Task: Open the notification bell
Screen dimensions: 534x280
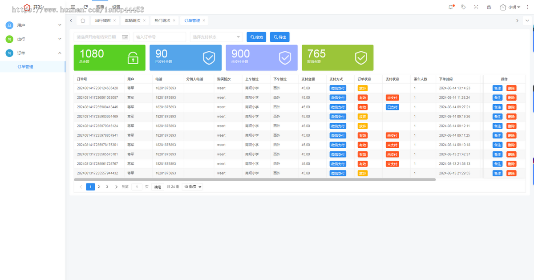Action: (451, 7)
